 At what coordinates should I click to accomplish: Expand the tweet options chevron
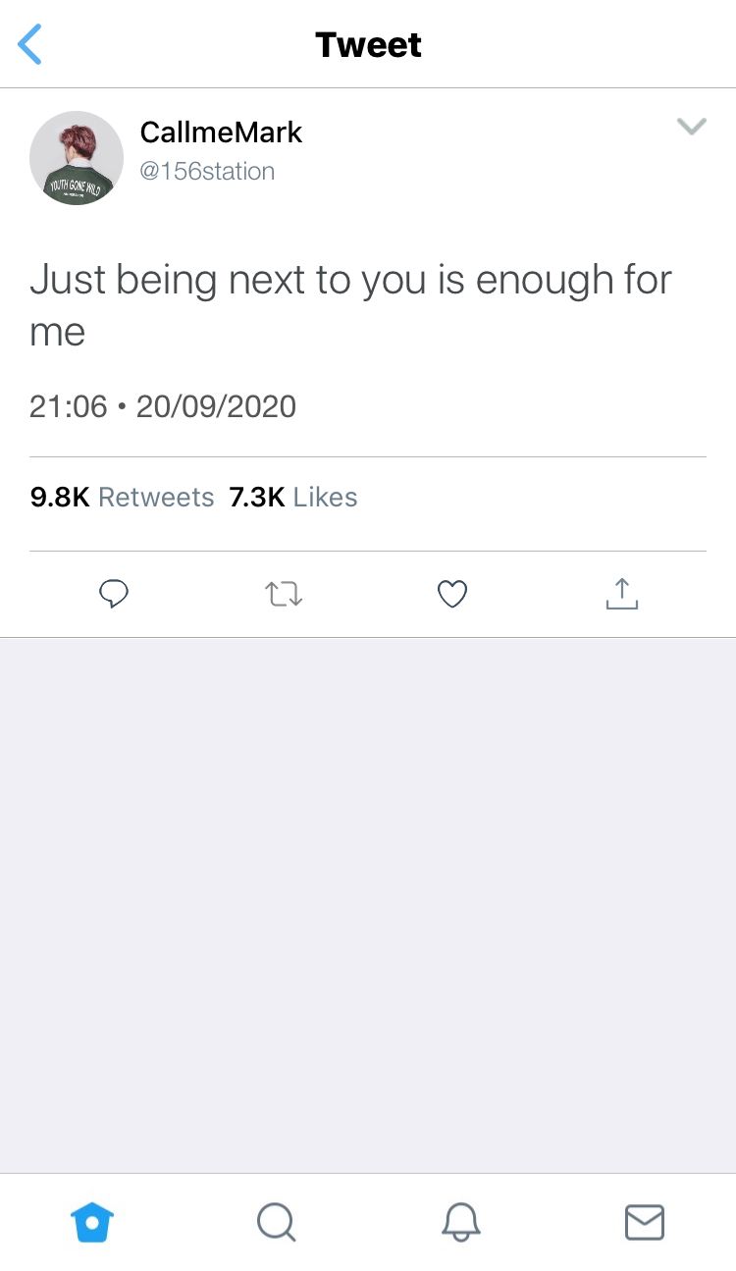[x=692, y=126]
